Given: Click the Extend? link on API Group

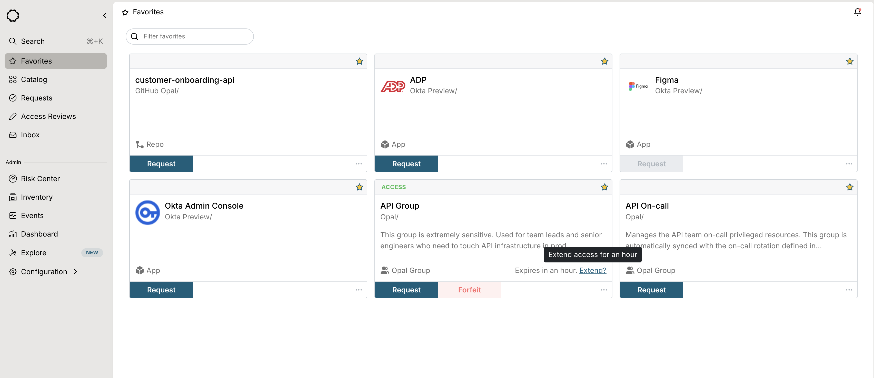Looking at the screenshot, I should [x=592, y=270].
